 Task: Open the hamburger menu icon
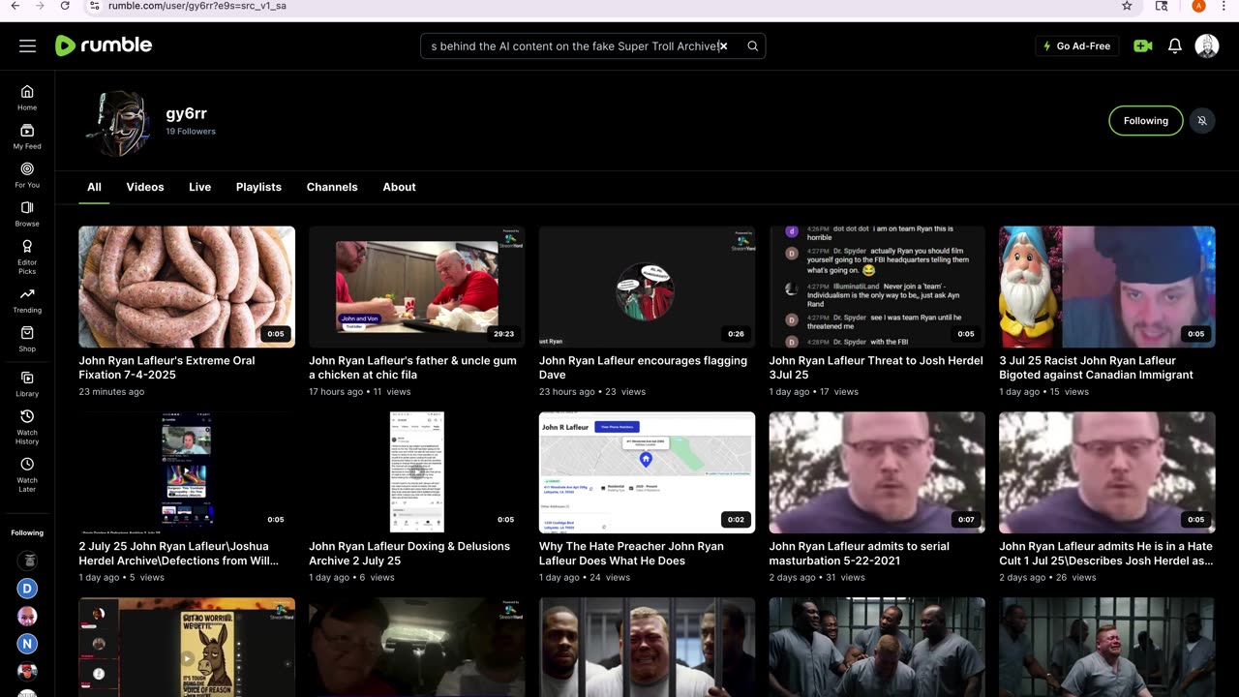(x=27, y=45)
